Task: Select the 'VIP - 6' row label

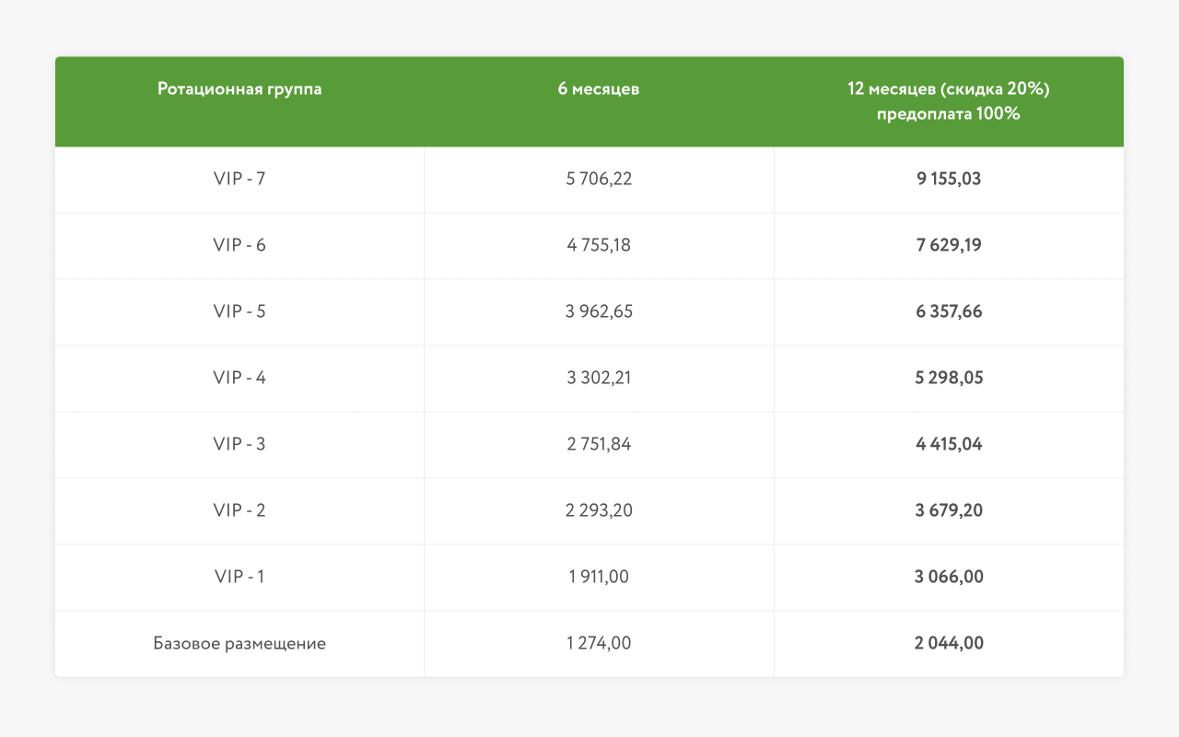Action: coord(239,246)
